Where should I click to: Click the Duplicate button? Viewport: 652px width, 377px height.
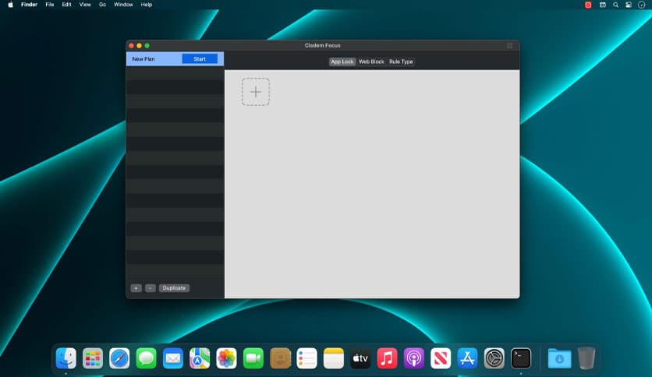click(174, 288)
